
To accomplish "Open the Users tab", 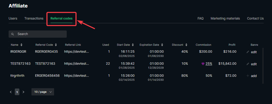I will pos(13,18).
